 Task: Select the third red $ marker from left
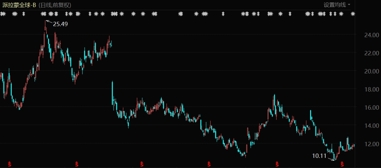click(142, 164)
